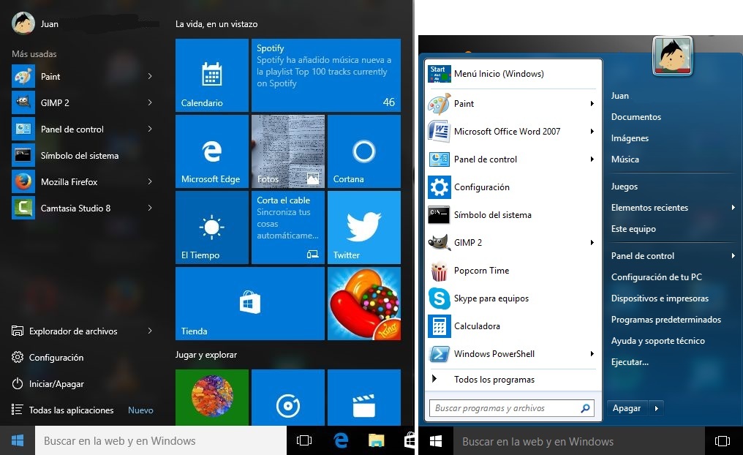Open El Tiempo weather tile
Viewport: 743px width, 455px height.
[x=212, y=227]
